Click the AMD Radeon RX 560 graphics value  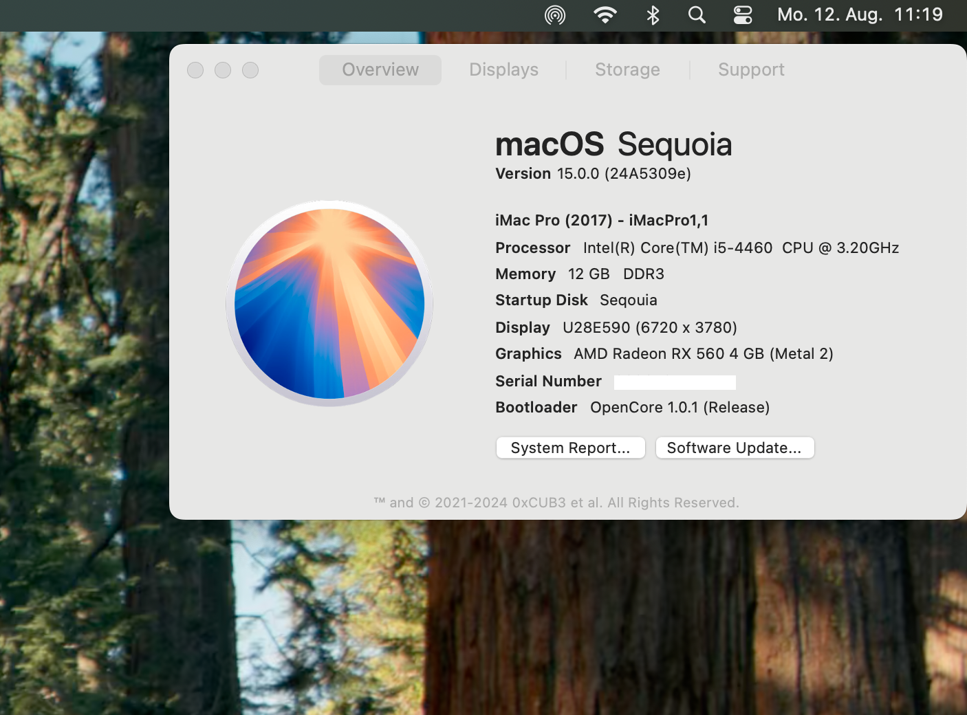704,354
